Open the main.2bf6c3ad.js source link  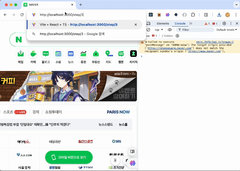point(215,42)
